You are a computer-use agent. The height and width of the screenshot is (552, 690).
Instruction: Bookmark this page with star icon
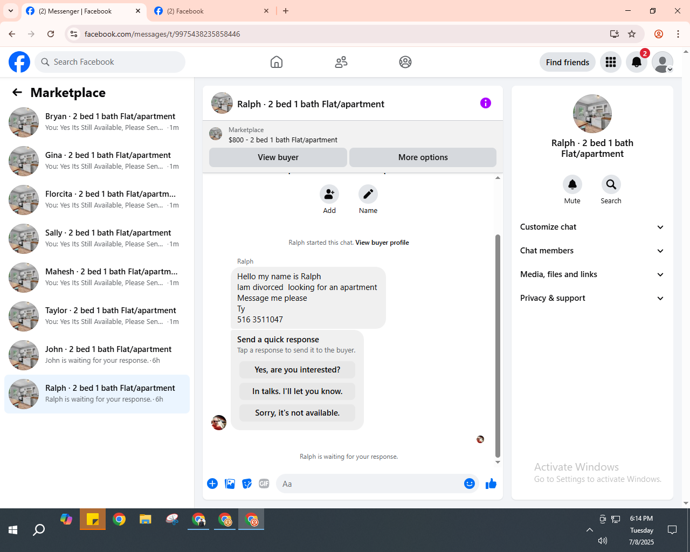click(x=632, y=34)
